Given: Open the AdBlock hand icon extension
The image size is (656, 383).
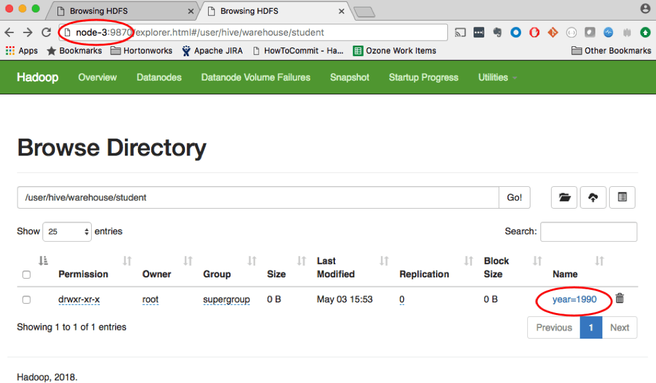Looking at the screenshot, I should click(x=534, y=32).
